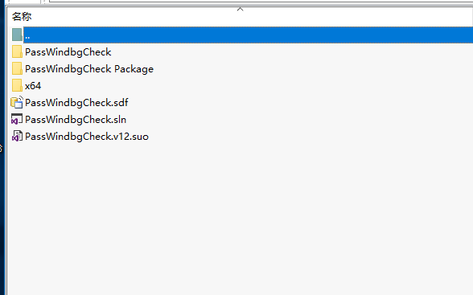Click the address bar field at top
Image resolution: width=473 pixels, height=295 pixels.
click(x=261, y=1)
